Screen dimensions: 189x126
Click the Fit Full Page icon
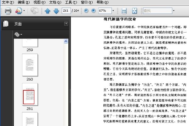tap(135, 11)
